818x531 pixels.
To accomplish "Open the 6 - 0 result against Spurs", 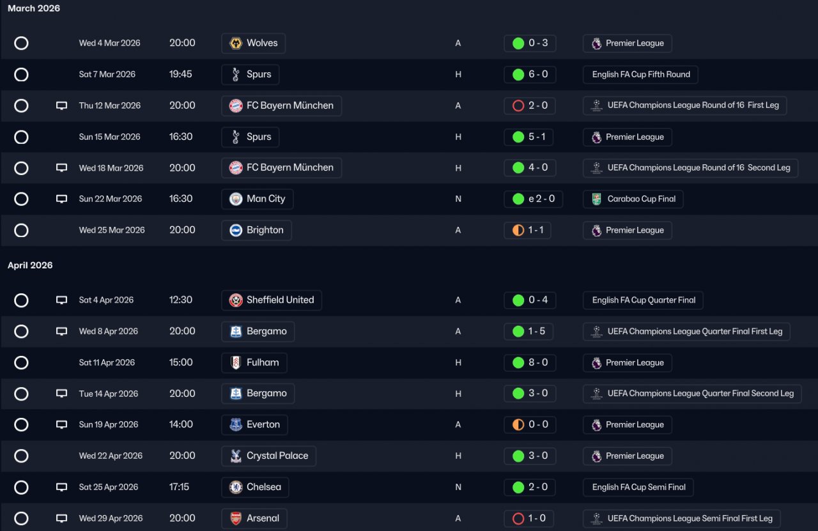I will click(x=537, y=74).
